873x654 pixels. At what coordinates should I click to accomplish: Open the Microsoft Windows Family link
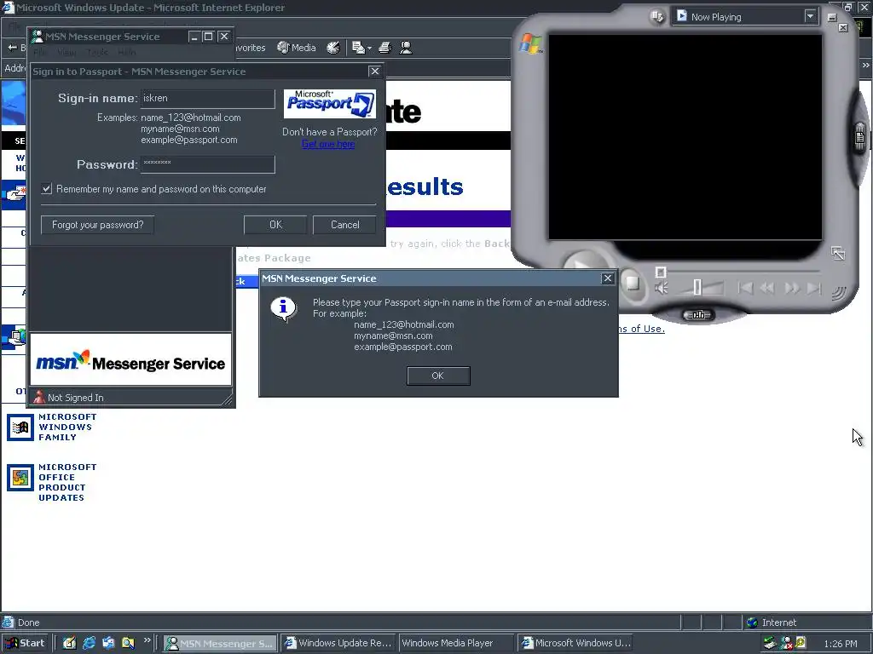(67, 427)
